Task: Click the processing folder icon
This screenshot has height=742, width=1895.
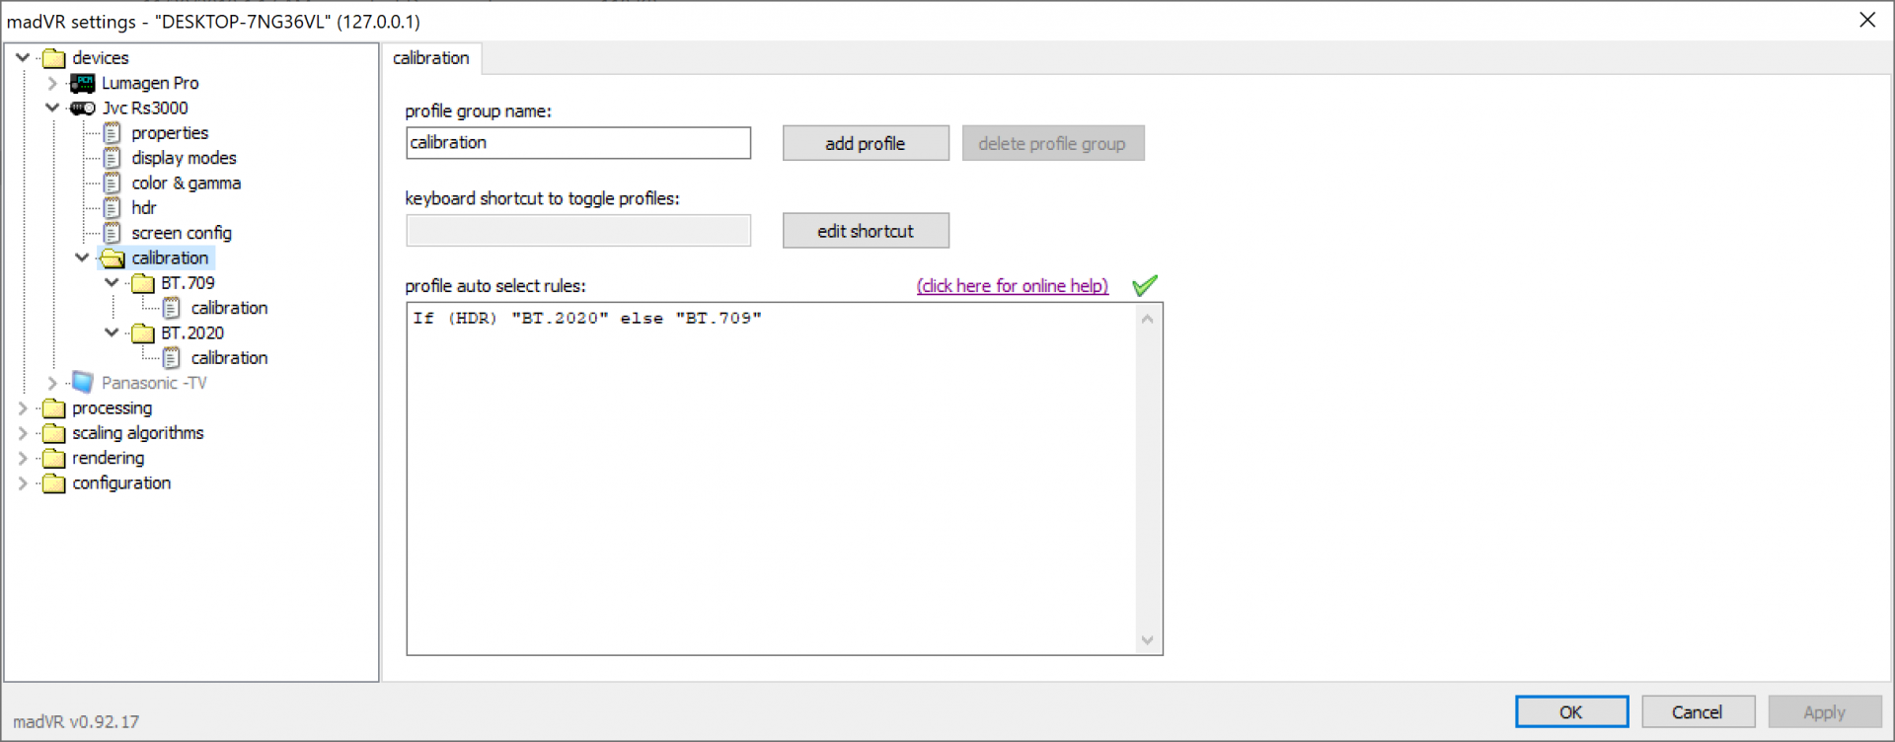Action: coord(54,408)
